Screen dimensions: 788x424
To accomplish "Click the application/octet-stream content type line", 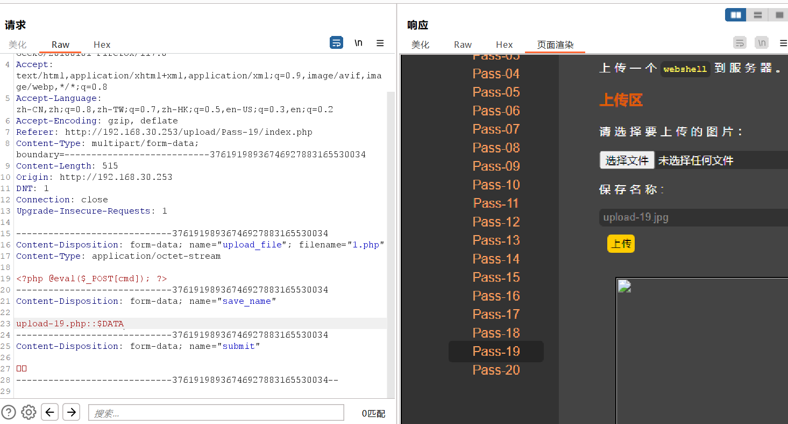I will click(x=118, y=256).
